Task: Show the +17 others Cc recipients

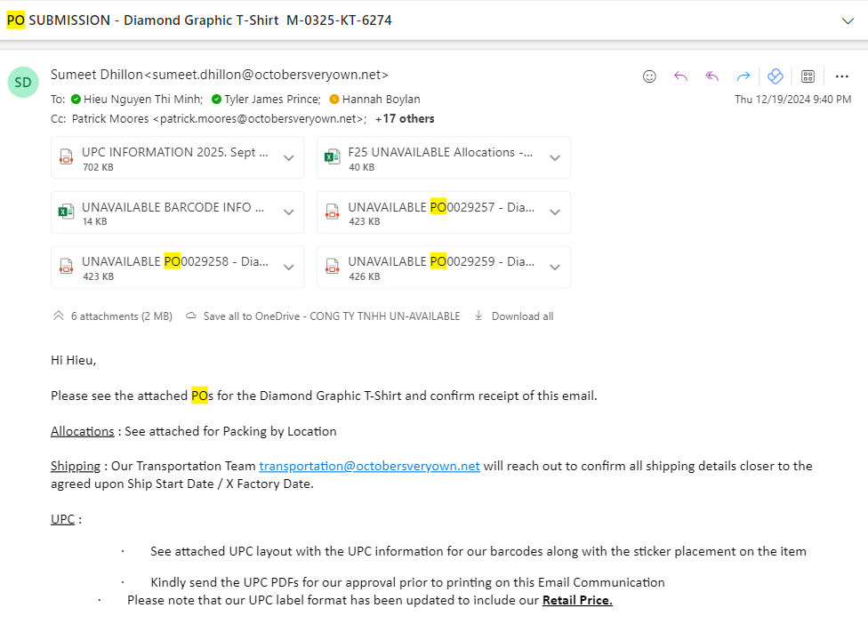Action: (405, 119)
